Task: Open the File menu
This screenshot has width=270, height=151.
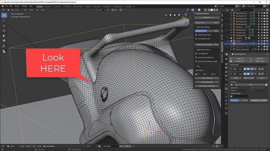Action: (x=6, y=6)
